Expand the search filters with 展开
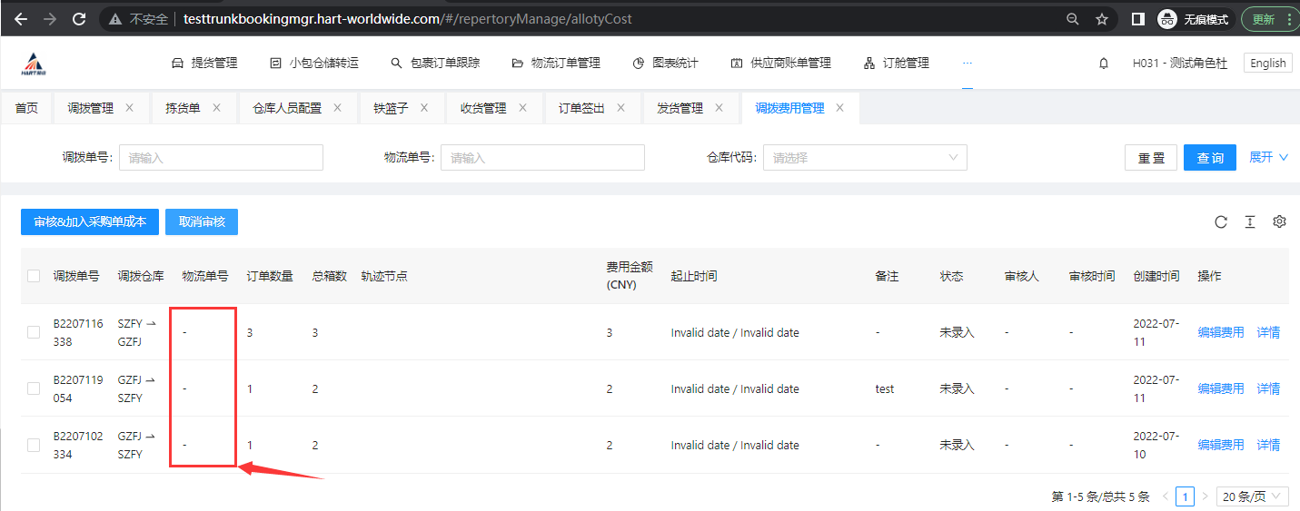Image resolution: width=1300 pixels, height=511 pixels. 1268,158
